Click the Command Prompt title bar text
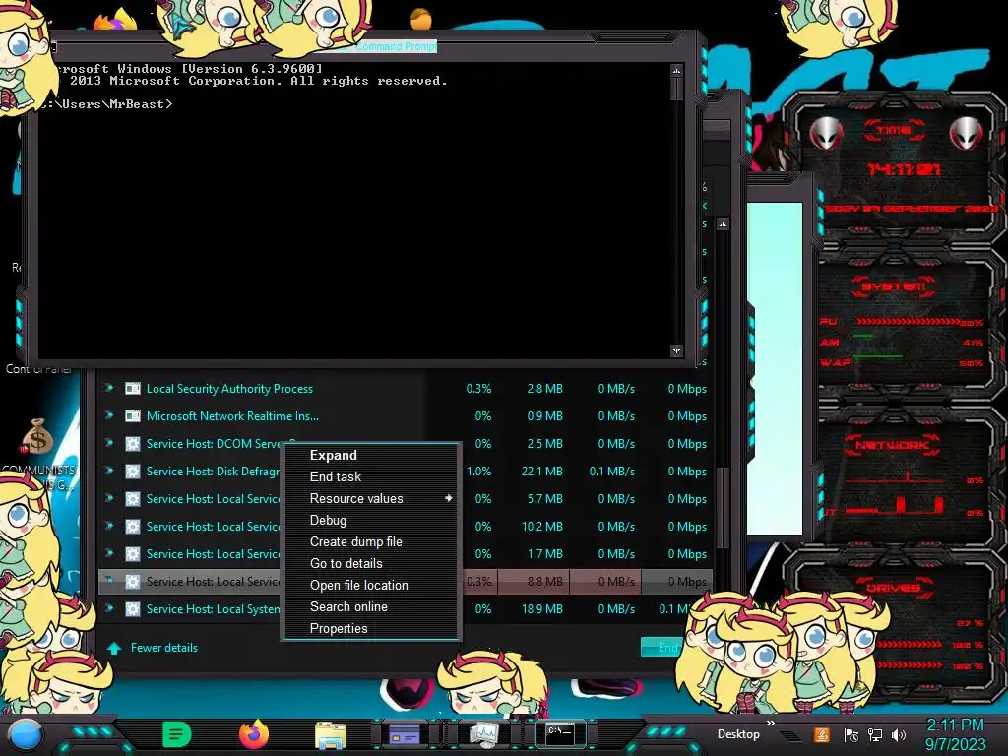This screenshot has width=1008, height=756. pos(396,46)
